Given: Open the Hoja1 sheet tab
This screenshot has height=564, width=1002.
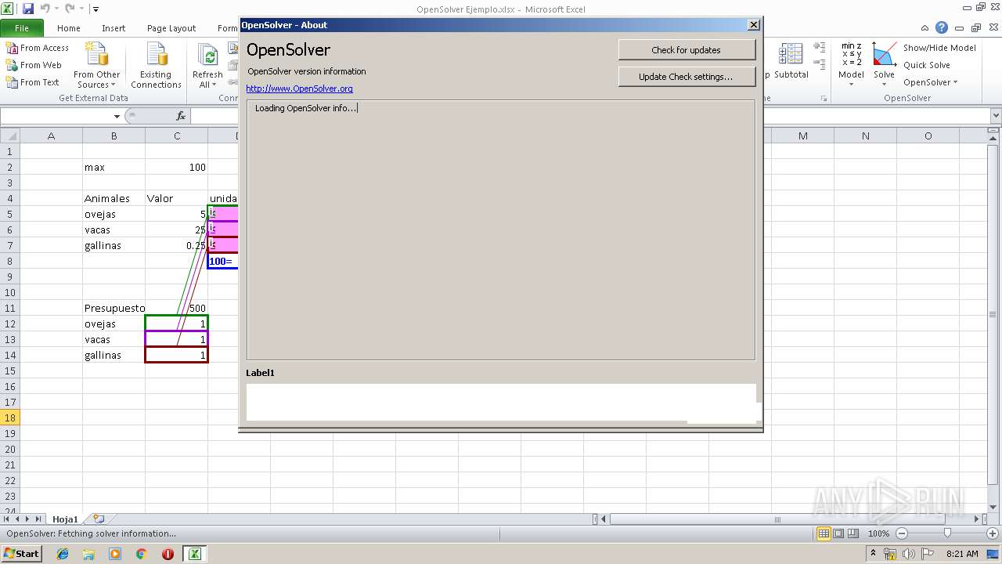Looking at the screenshot, I should tap(65, 519).
